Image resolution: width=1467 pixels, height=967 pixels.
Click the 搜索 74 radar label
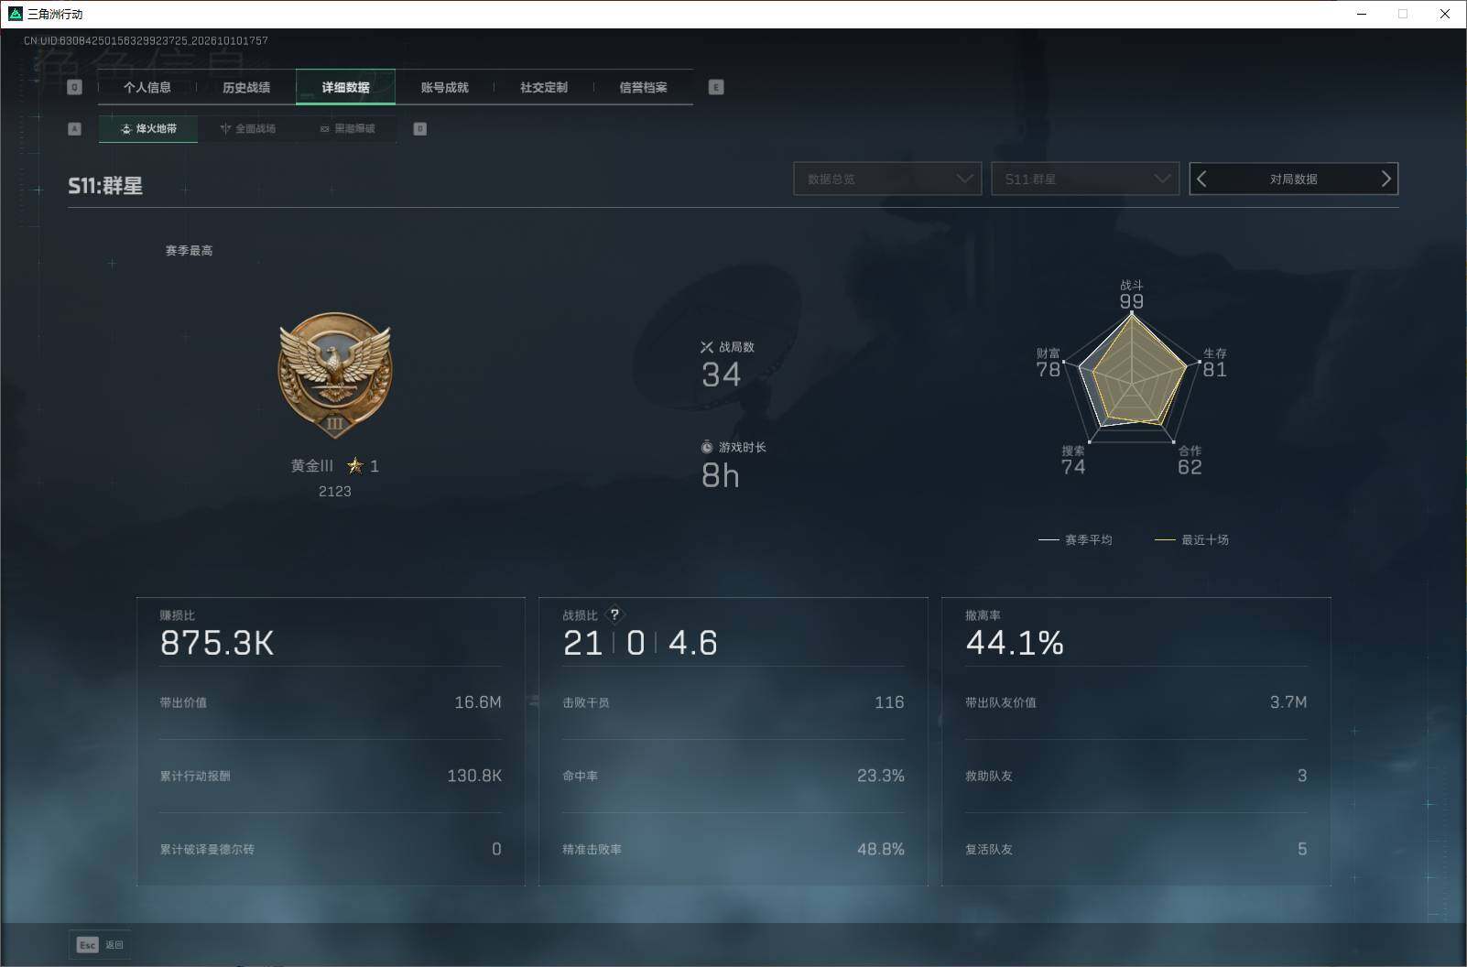tap(1073, 461)
